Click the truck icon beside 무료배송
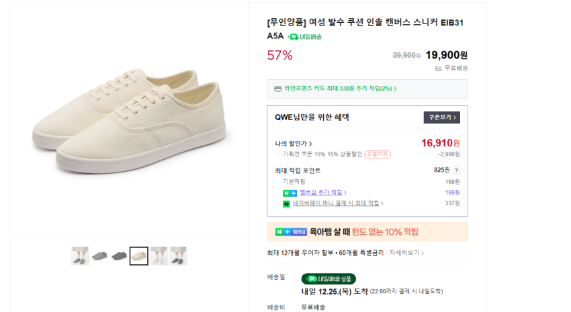This screenshot has width=571, height=312. click(x=438, y=68)
